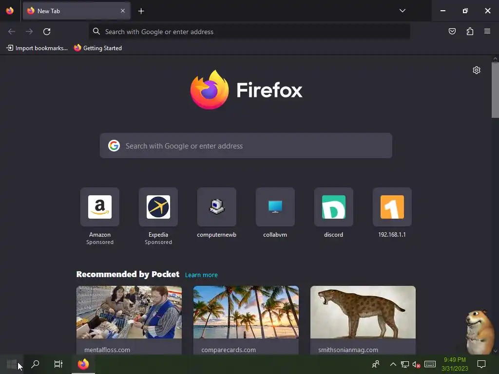
Task: Save to Pocket using the toolbar icon
Action: coord(452,31)
